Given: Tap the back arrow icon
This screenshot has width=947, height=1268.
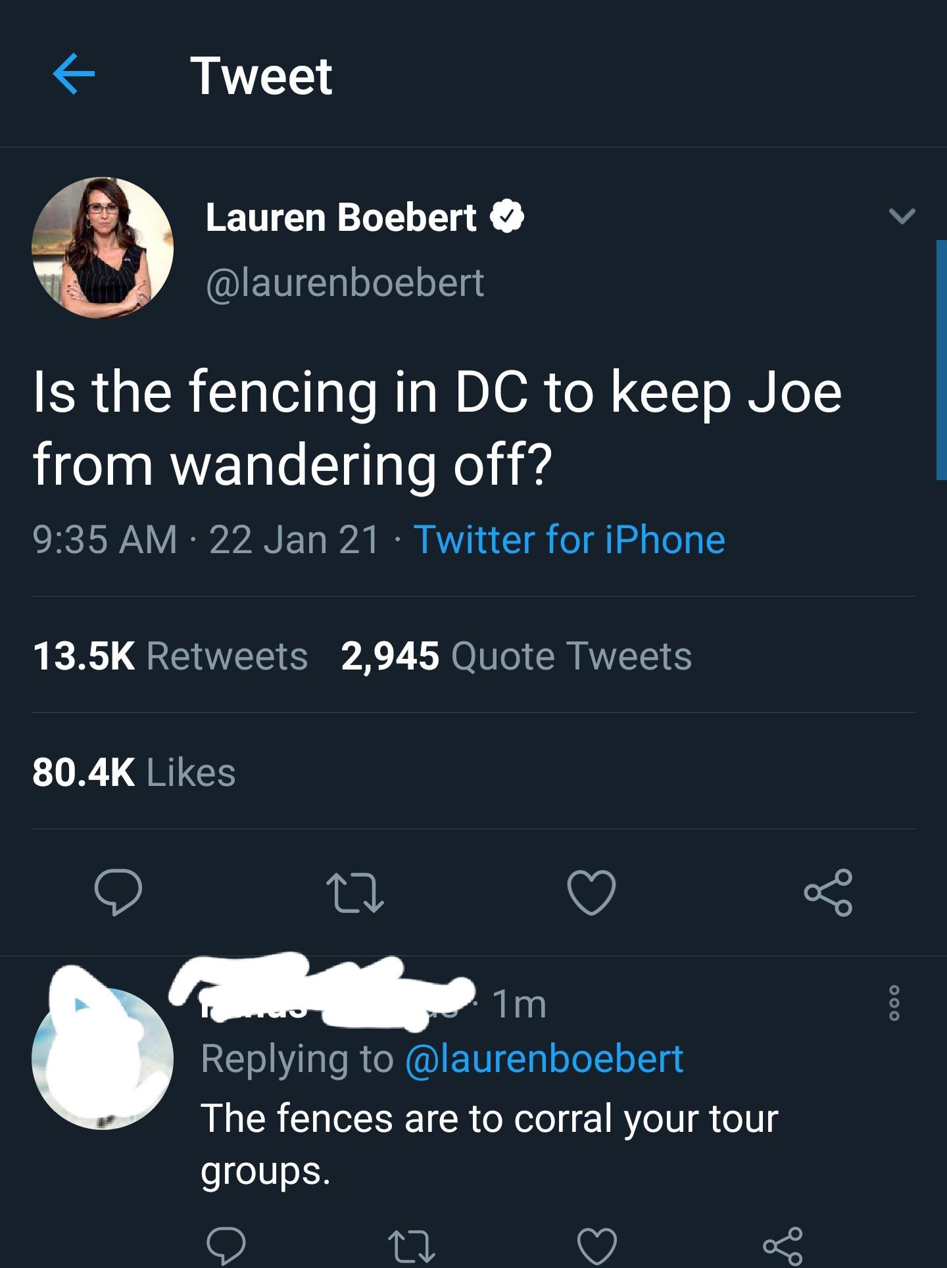Looking at the screenshot, I should pos(74,74).
